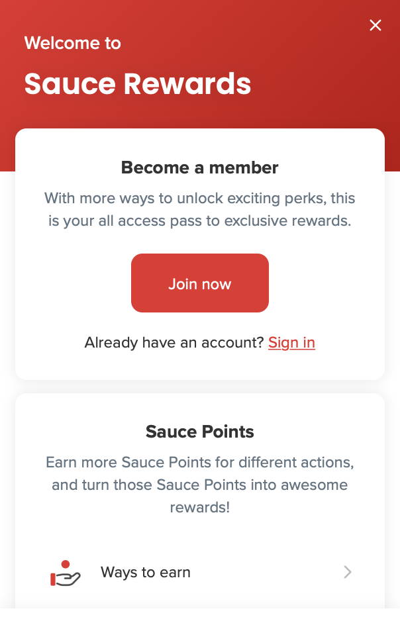Click the Join now button
Viewport: 400px width, 617px height.
click(x=200, y=283)
